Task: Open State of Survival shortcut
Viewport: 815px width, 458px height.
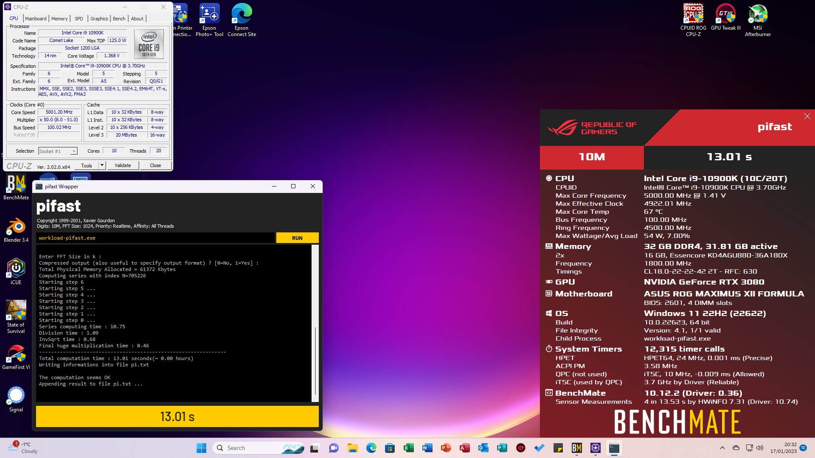Action: [x=16, y=317]
